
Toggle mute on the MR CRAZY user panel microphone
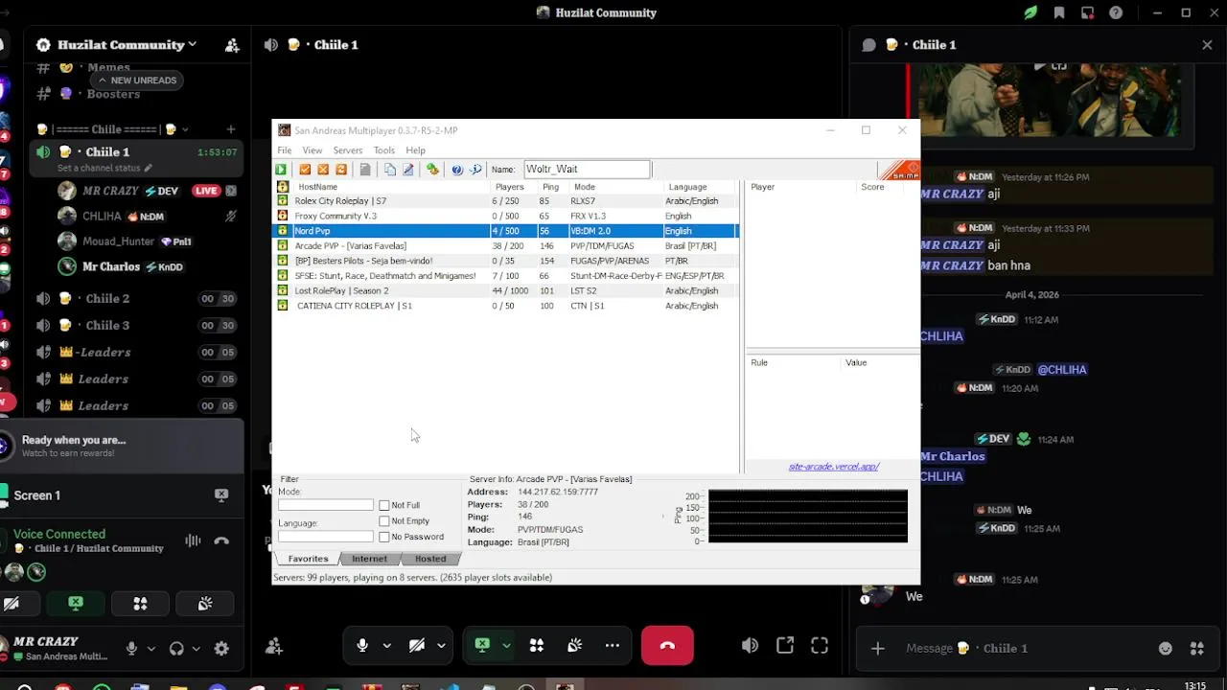coord(131,649)
